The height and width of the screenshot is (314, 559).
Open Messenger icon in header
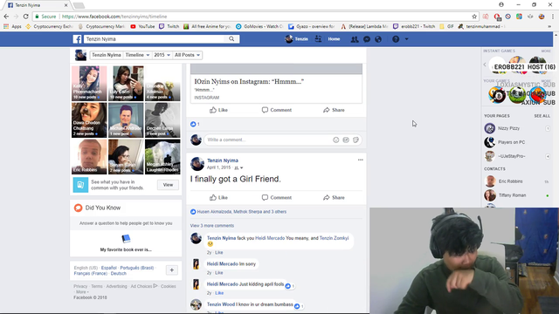(367, 39)
